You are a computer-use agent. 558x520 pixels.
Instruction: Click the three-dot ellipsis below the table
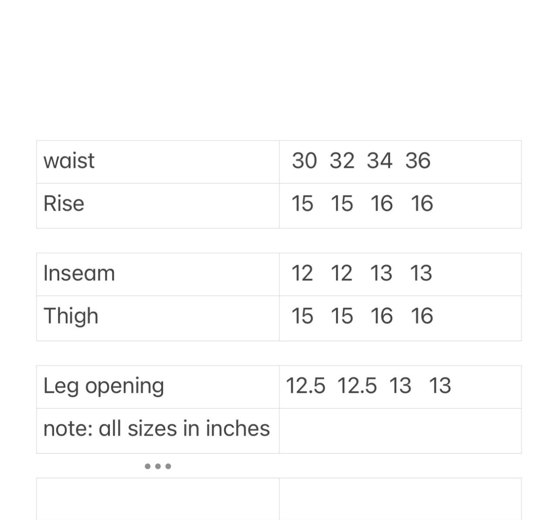pyautogui.click(x=158, y=466)
